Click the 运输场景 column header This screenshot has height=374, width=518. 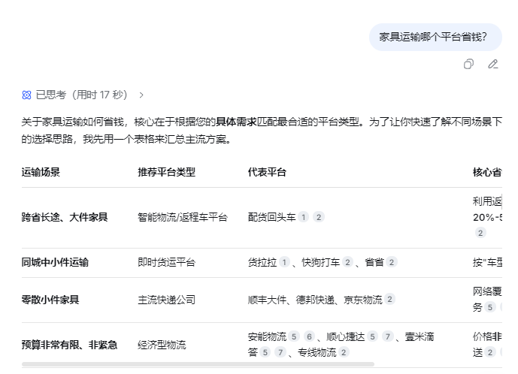coord(41,172)
